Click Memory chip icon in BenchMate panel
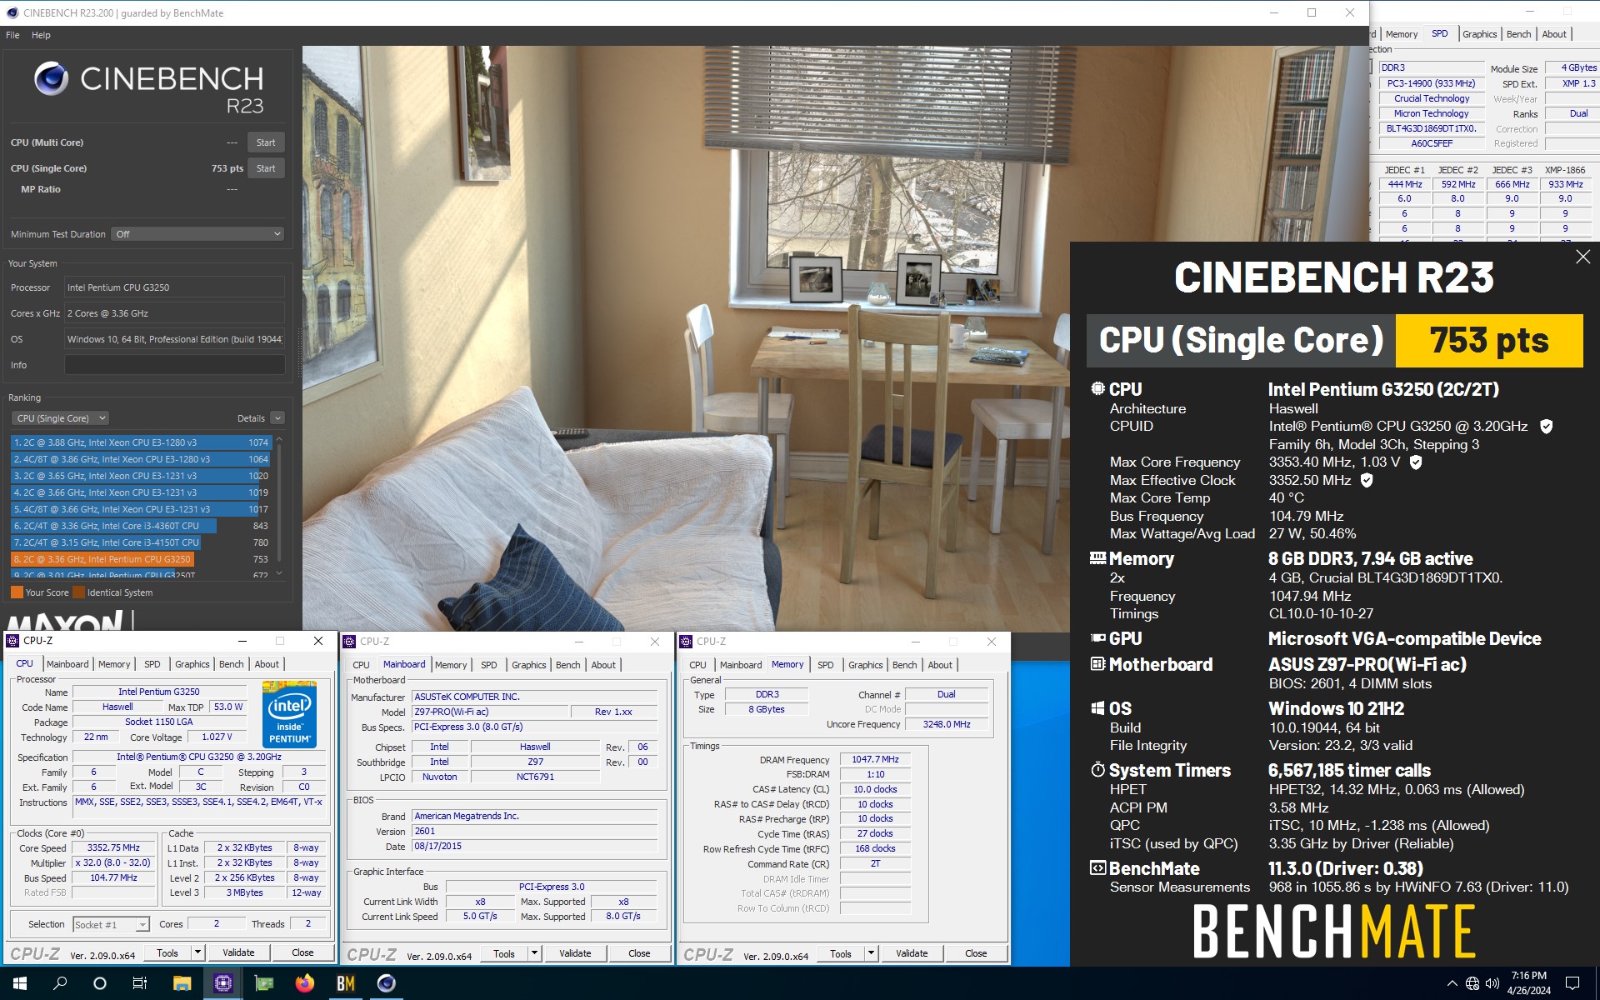Viewport: 1600px width, 1000px height. click(1098, 558)
